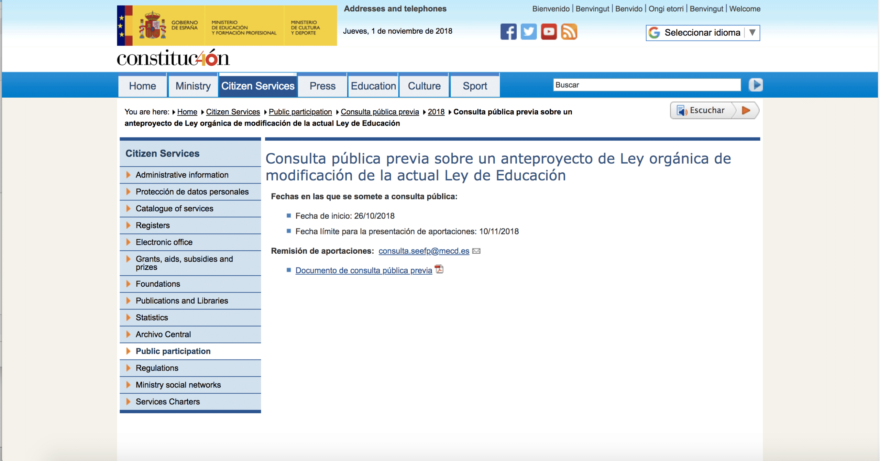Screen dimensions: 880x461
Task: Open the RSS feed icon
Action: pos(569,32)
